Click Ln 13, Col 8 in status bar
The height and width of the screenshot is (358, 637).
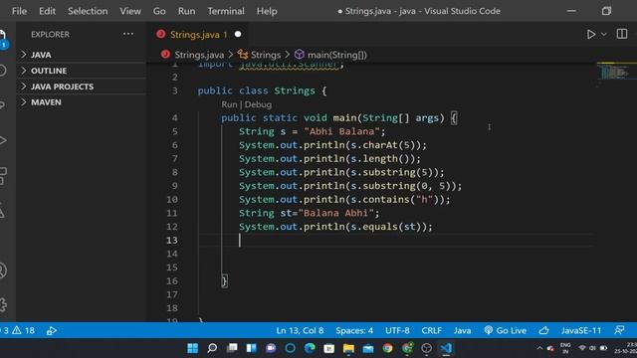pos(300,330)
